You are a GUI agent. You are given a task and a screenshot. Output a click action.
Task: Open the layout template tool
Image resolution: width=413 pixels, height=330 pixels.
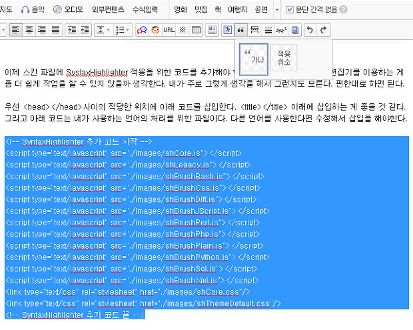point(212,30)
